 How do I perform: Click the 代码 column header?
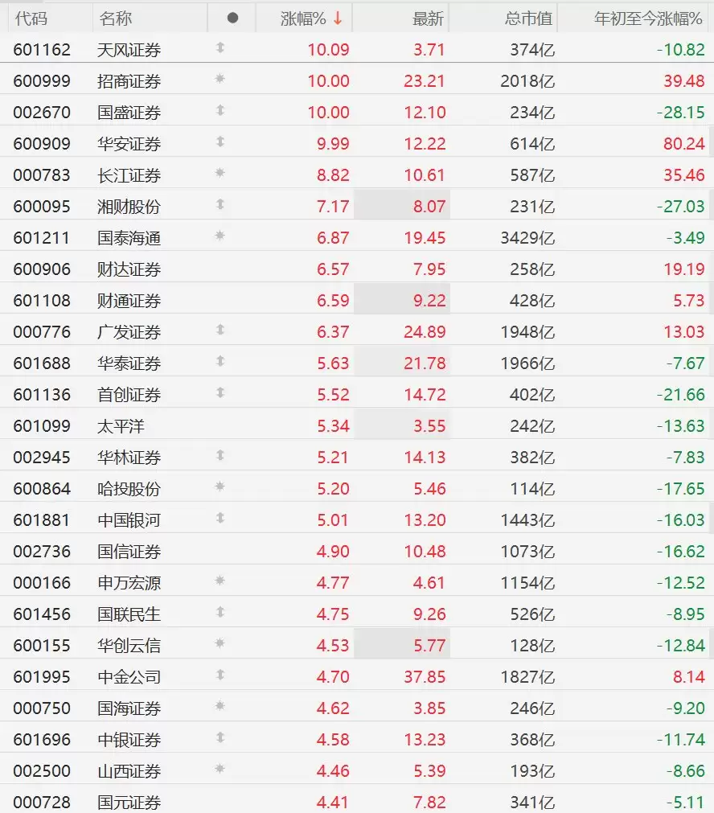click(31, 18)
